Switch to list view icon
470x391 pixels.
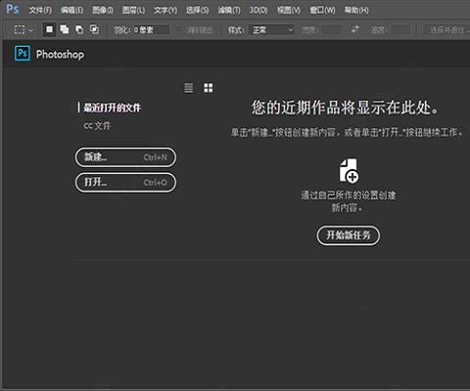[x=189, y=88]
